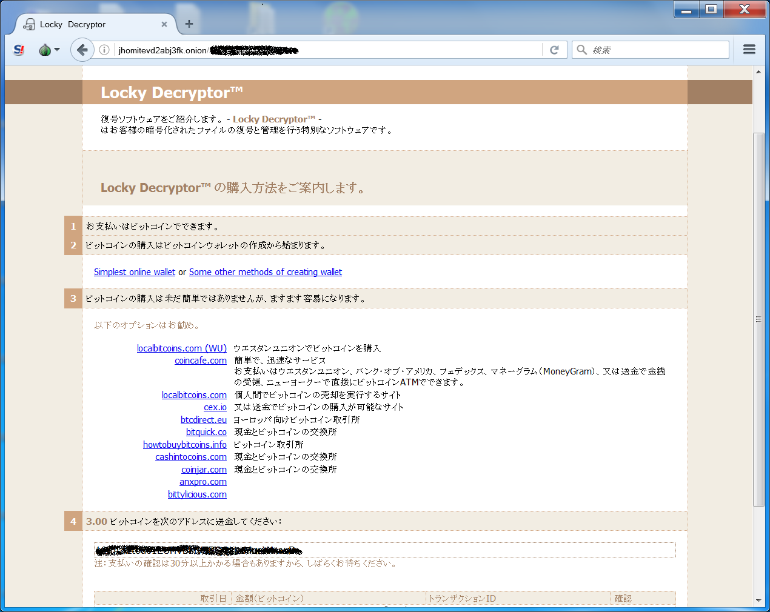Click the redacted bitcoin address box
Image resolution: width=770 pixels, height=612 pixels.
point(385,550)
